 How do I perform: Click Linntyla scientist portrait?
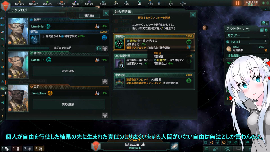18,31
